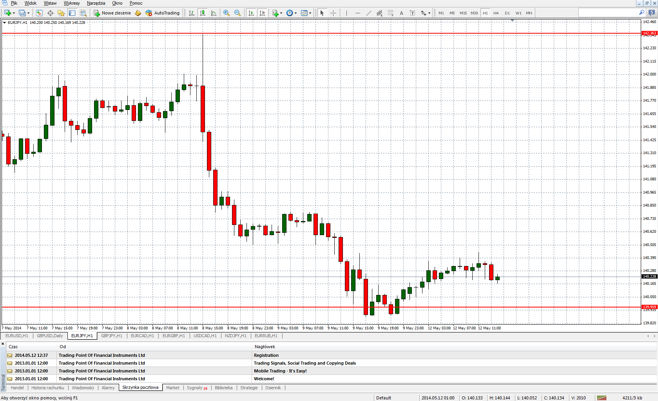This screenshot has height=401, width=658.
Task: Toggle chart shift icon
Action: [x=262, y=13]
